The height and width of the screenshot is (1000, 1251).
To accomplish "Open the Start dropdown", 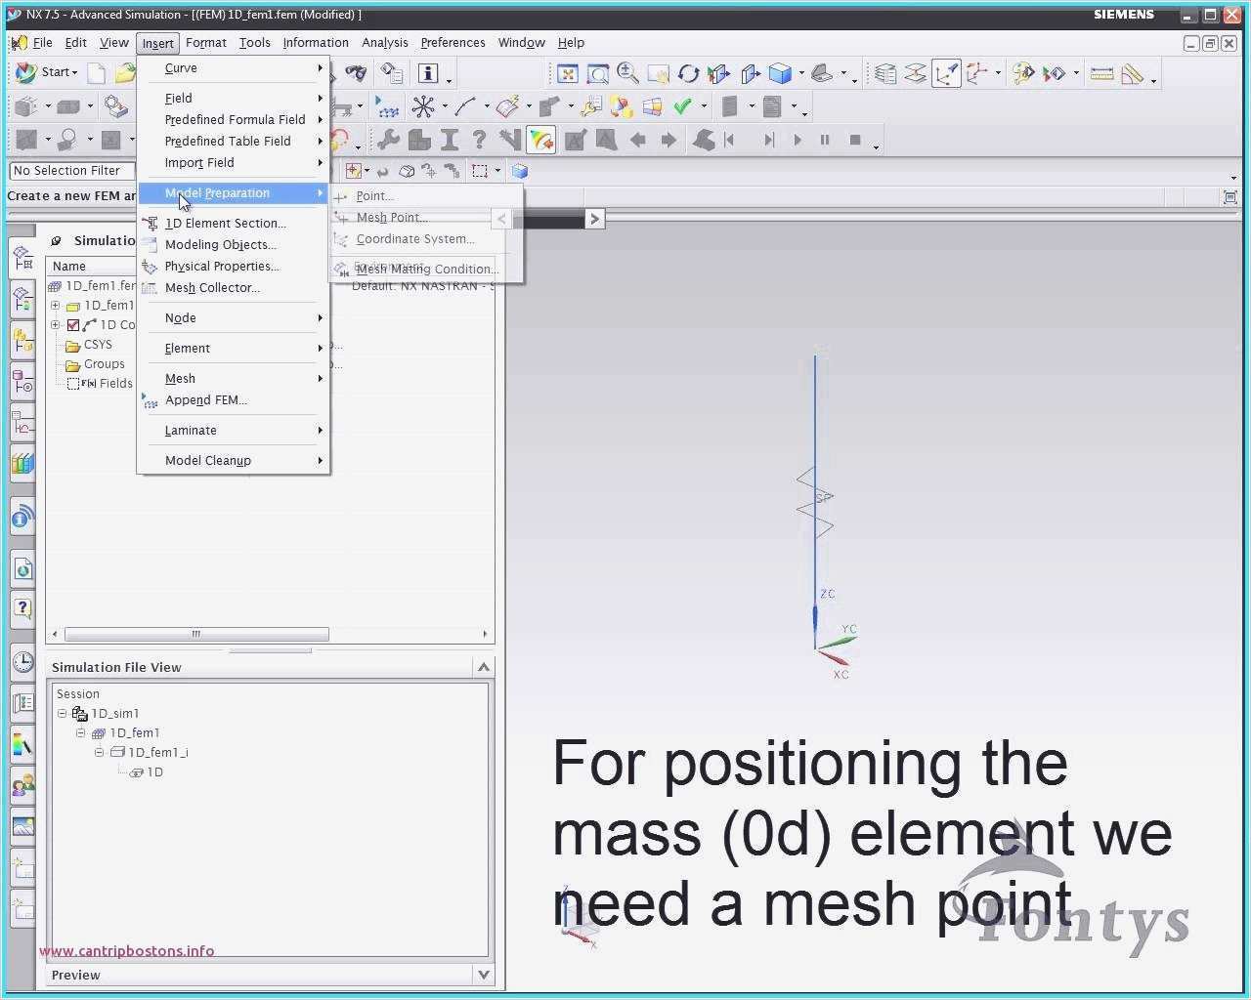I will 47,72.
